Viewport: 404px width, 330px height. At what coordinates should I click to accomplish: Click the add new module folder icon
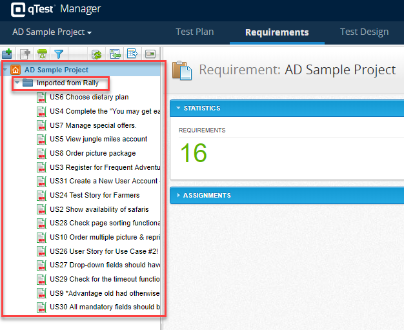8,54
